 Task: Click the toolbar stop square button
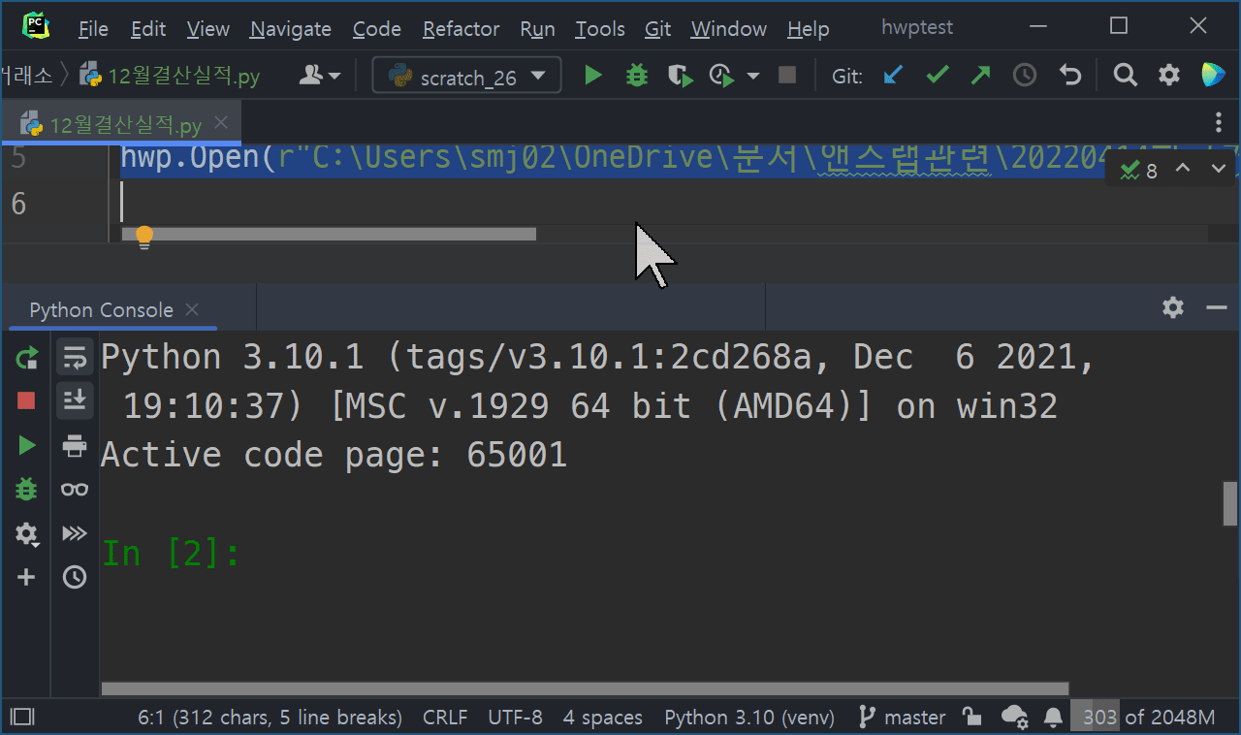[x=787, y=75]
